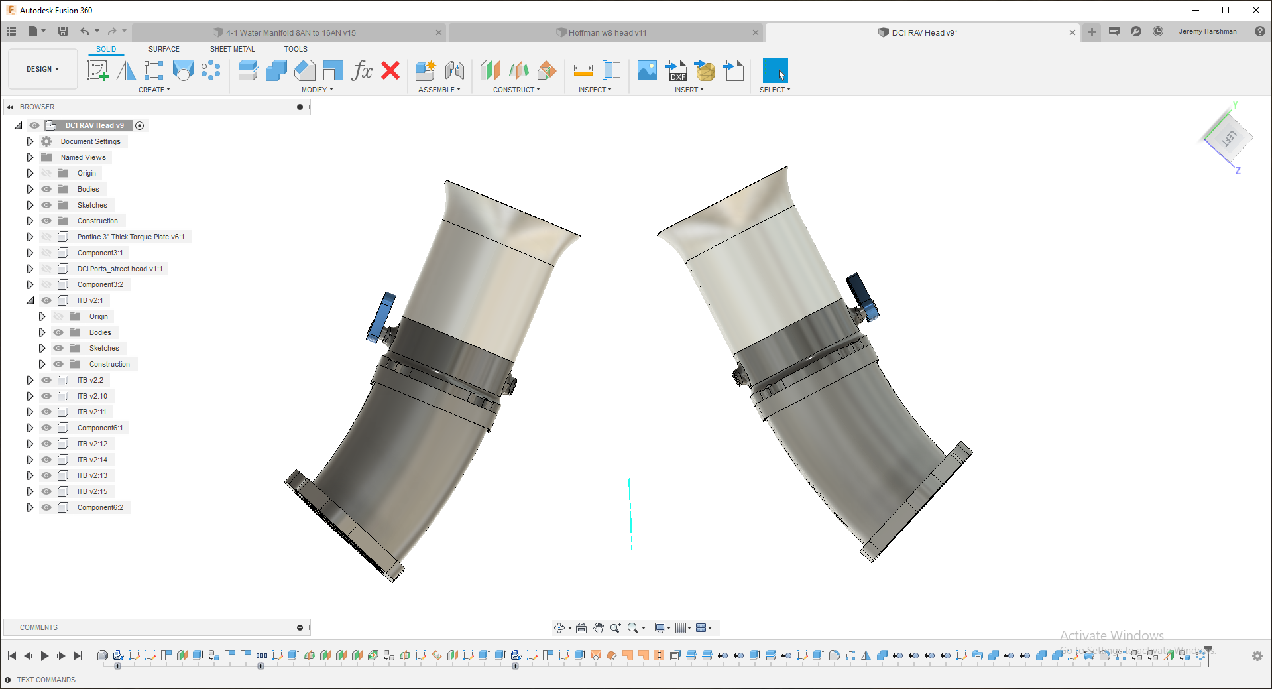Open the Data Panel grid icon
This screenshot has height=689, width=1272.
[11, 31]
